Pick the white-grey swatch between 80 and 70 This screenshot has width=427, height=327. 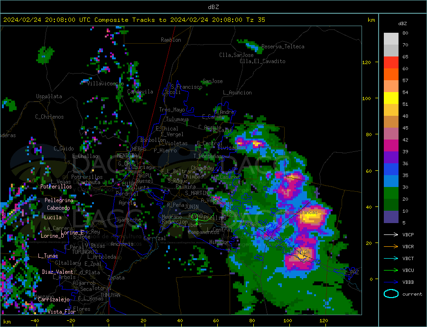(x=391, y=39)
